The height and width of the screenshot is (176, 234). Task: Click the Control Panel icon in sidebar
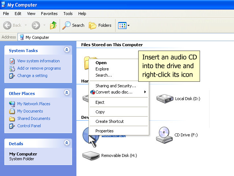(12, 126)
